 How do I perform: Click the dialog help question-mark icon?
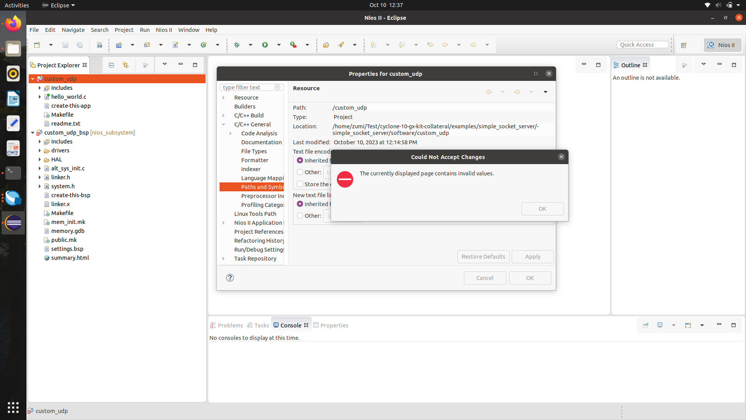[x=230, y=278]
